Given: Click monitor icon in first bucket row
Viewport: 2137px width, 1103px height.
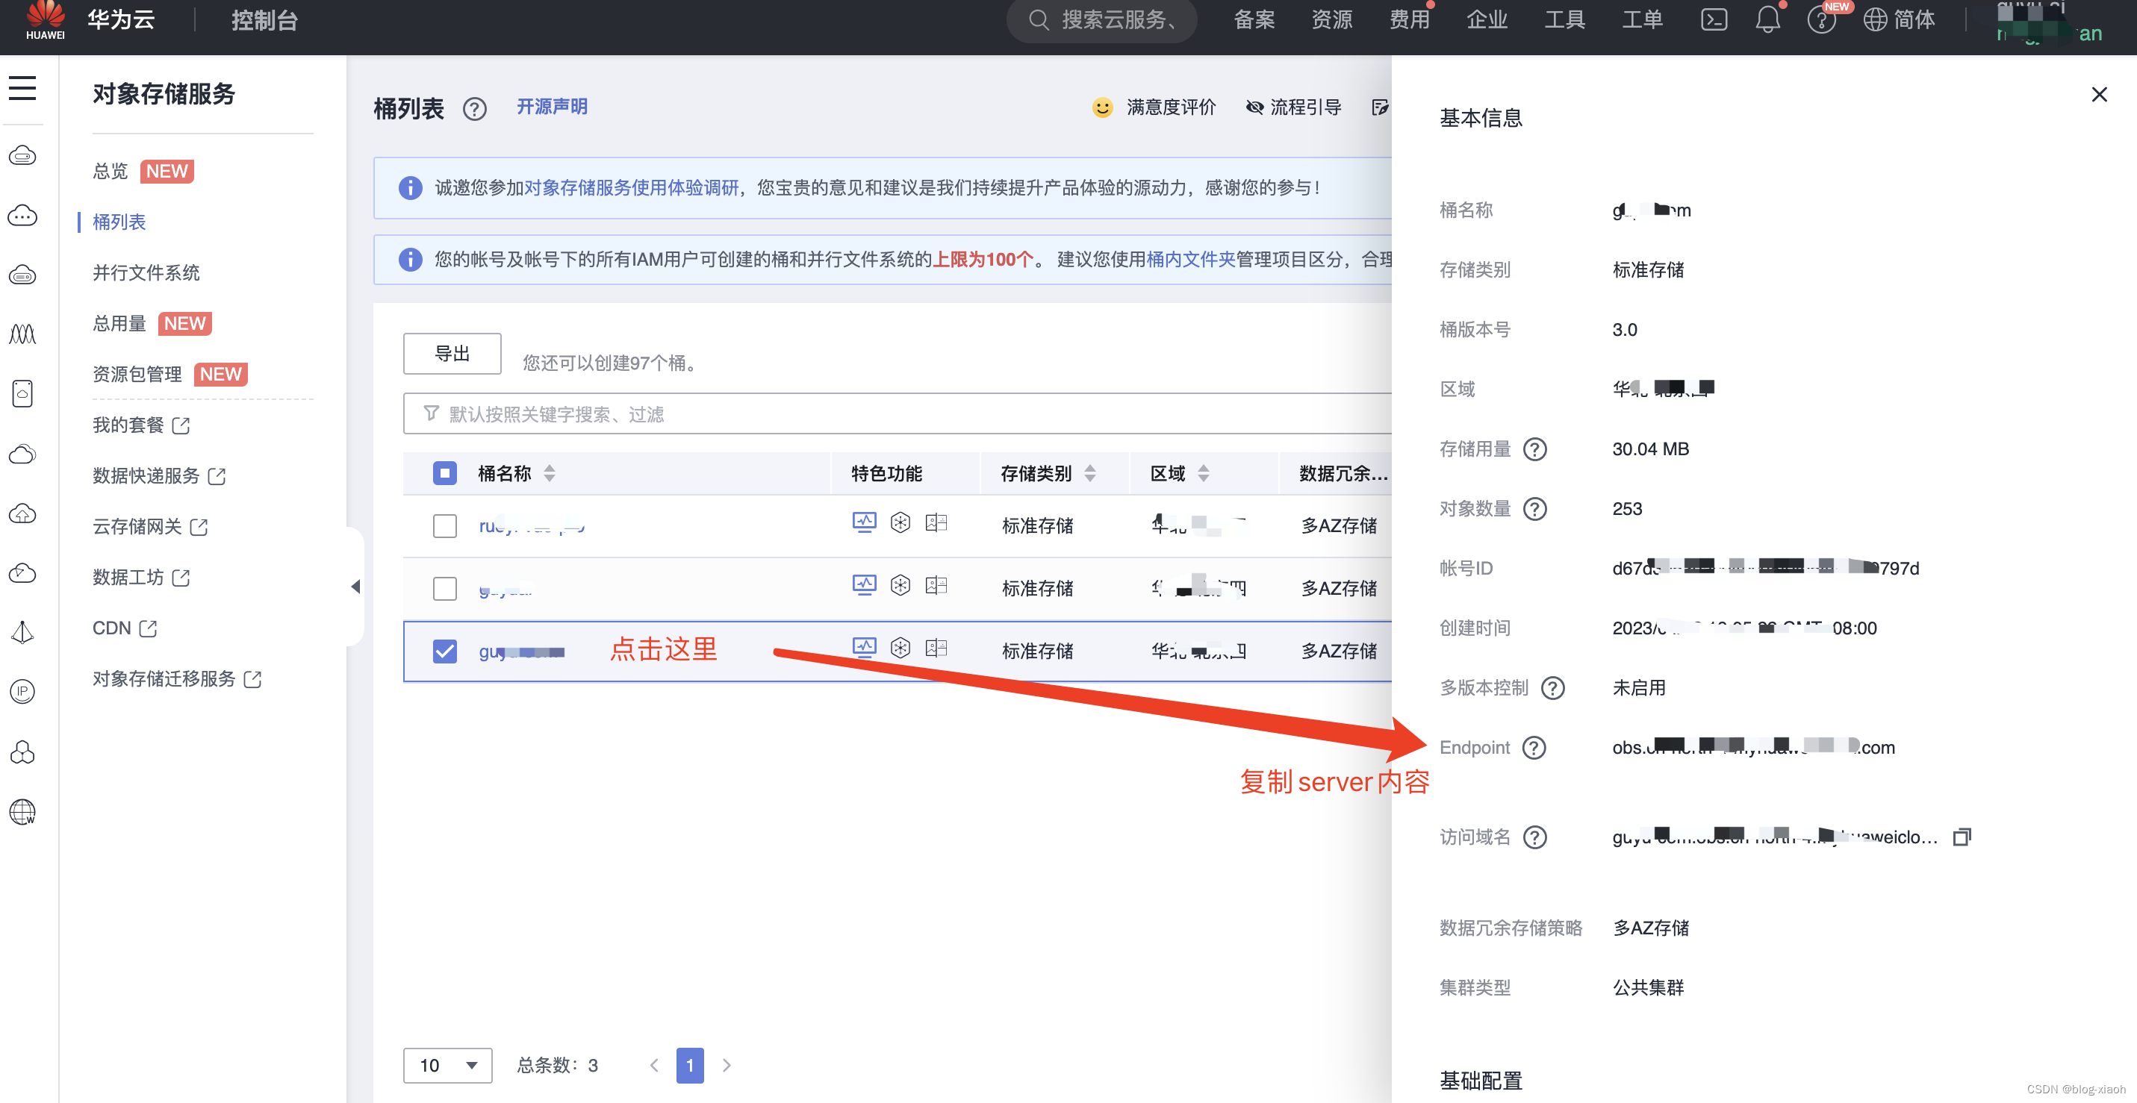Looking at the screenshot, I should coord(865,522).
